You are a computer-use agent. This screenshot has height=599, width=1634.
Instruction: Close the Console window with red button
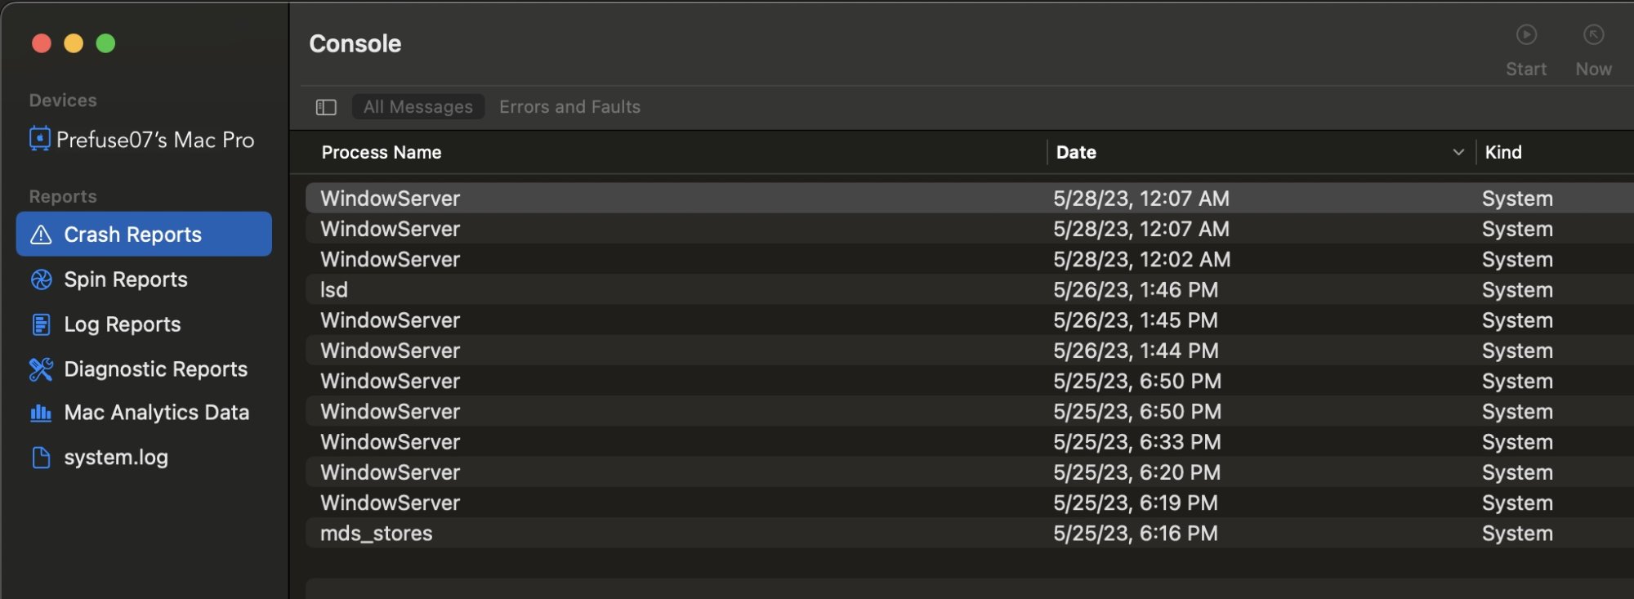(x=42, y=43)
